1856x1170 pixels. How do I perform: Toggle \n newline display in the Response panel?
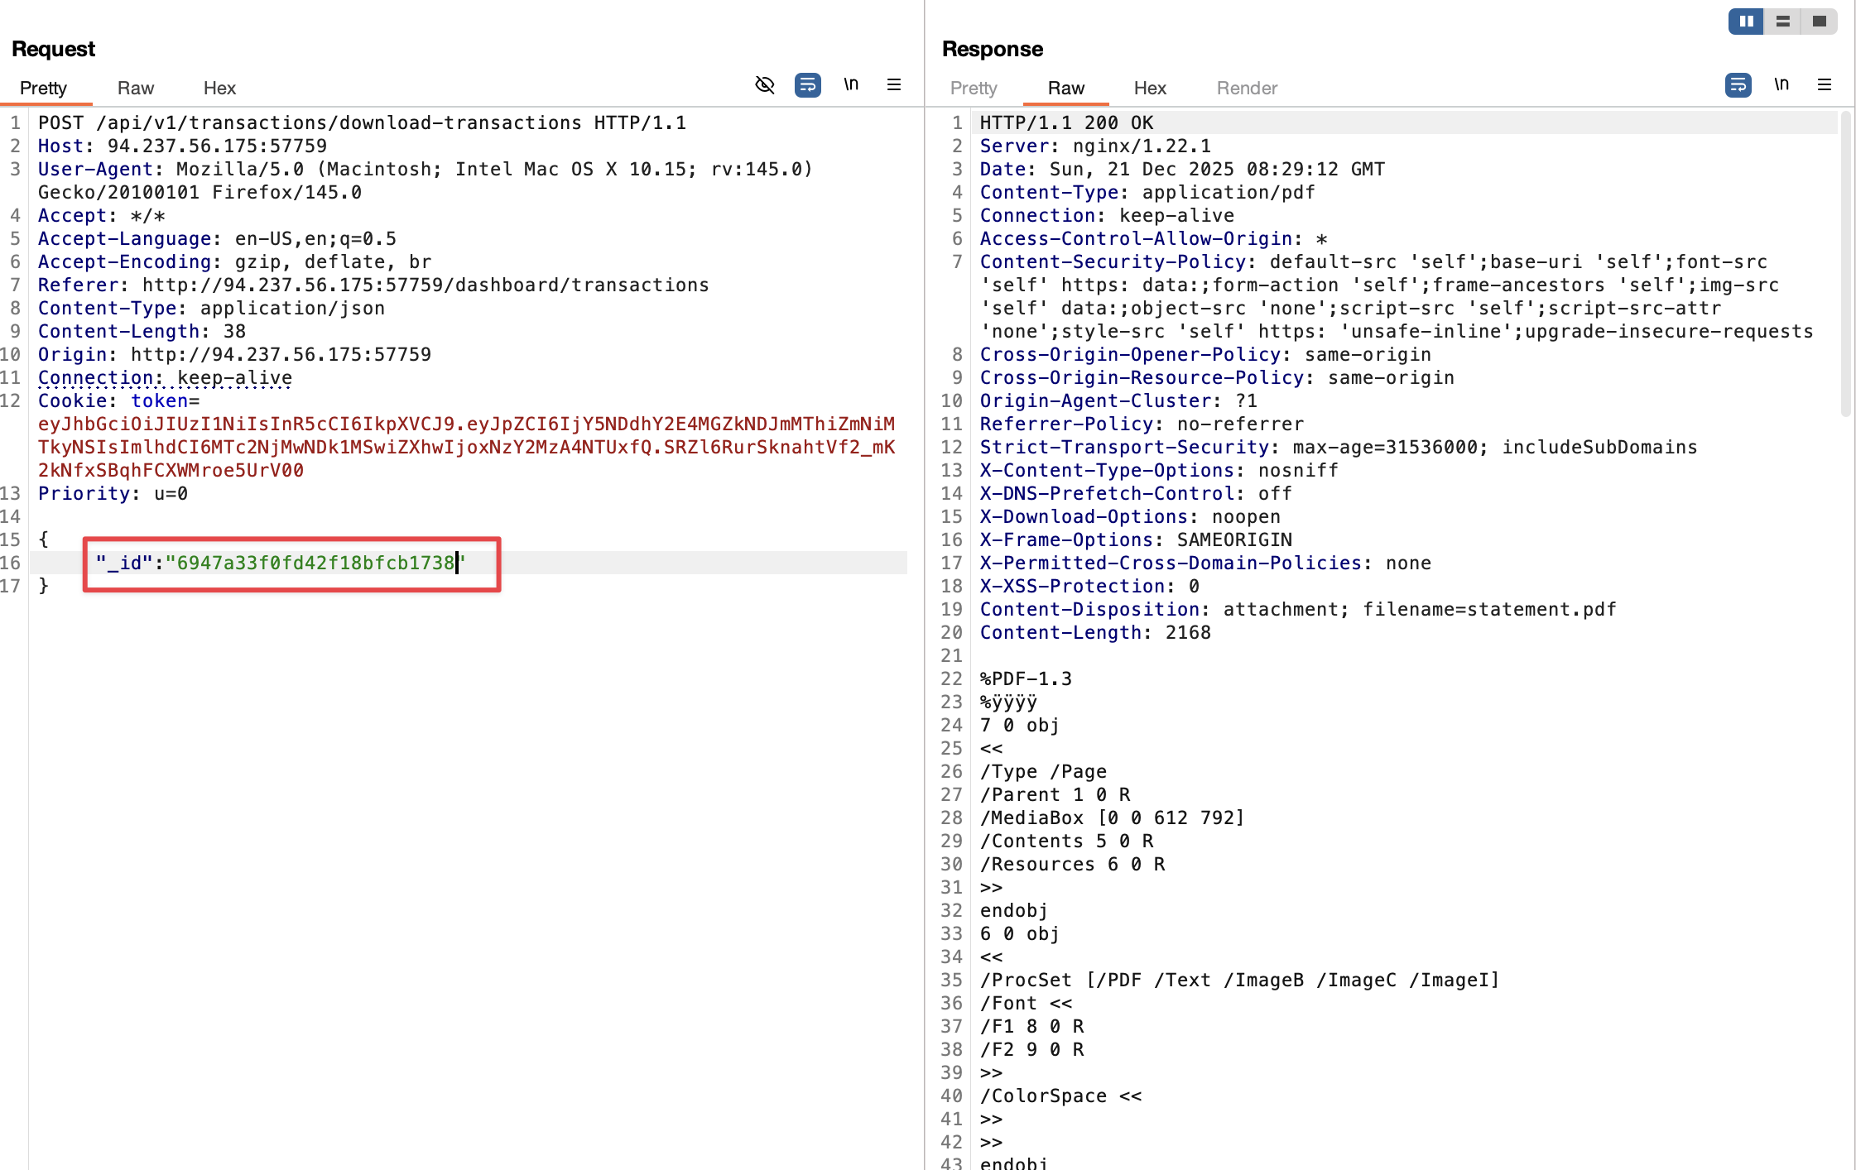[1781, 84]
